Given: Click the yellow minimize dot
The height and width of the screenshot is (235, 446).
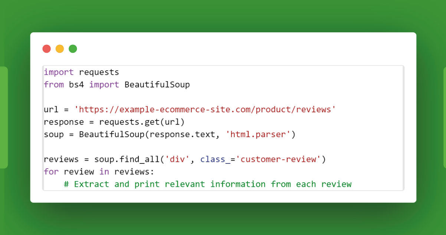Looking at the screenshot, I should (x=60, y=49).
